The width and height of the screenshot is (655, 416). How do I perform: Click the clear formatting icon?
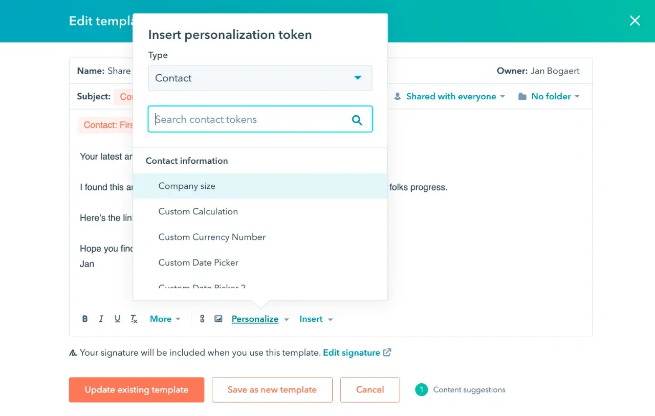point(134,319)
